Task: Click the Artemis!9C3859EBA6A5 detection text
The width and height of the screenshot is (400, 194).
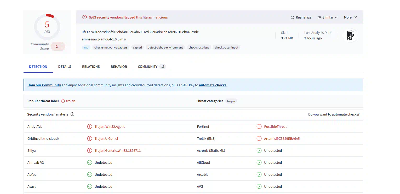Action: (x=282, y=138)
